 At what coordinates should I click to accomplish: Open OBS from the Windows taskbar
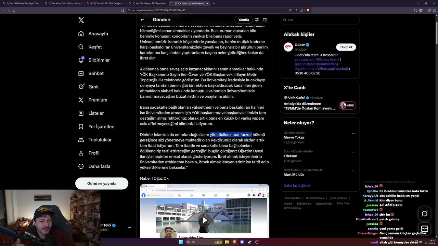pyautogui.click(x=257, y=242)
